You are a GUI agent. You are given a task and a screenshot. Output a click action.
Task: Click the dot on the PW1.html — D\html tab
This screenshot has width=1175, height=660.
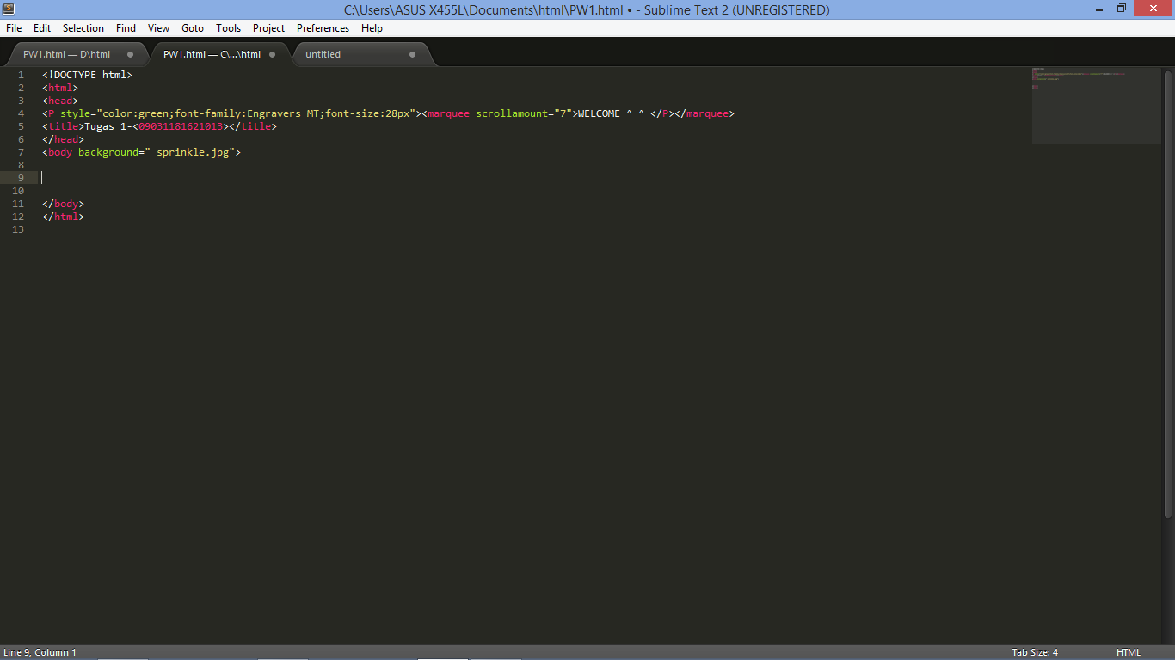129,53
